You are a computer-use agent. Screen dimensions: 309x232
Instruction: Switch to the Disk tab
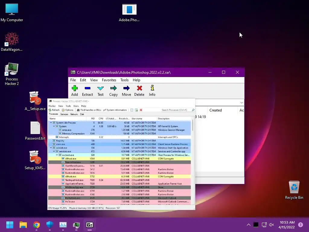point(82,114)
